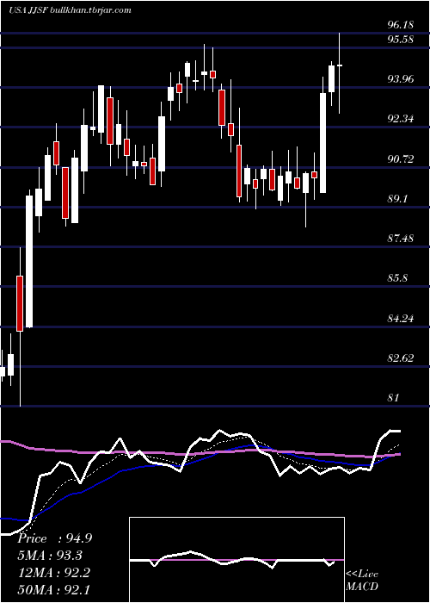Click the 93.96 price axis label
The width and height of the screenshot is (430, 603).
pyautogui.click(x=401, y=79)
